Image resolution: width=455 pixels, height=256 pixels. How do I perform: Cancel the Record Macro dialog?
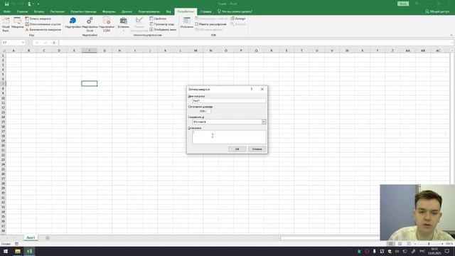click(257, 149)
